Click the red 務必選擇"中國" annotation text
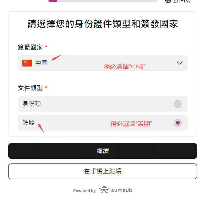Viewport: 217px width, 198px height. [x=125, y=67]
